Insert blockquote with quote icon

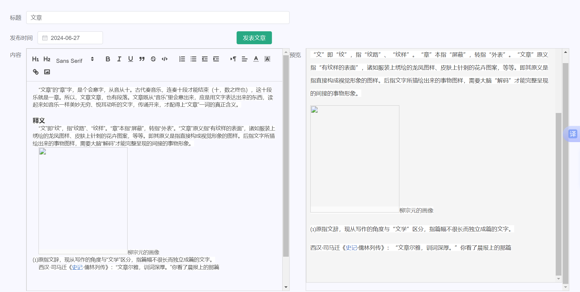pos(142,59)
